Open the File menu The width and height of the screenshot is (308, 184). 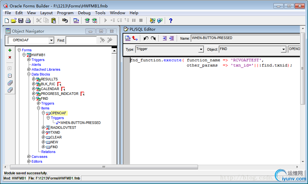click(8, 13)
